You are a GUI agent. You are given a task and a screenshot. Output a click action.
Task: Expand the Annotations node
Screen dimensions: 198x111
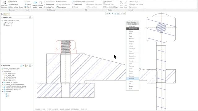tap(2, 71)
